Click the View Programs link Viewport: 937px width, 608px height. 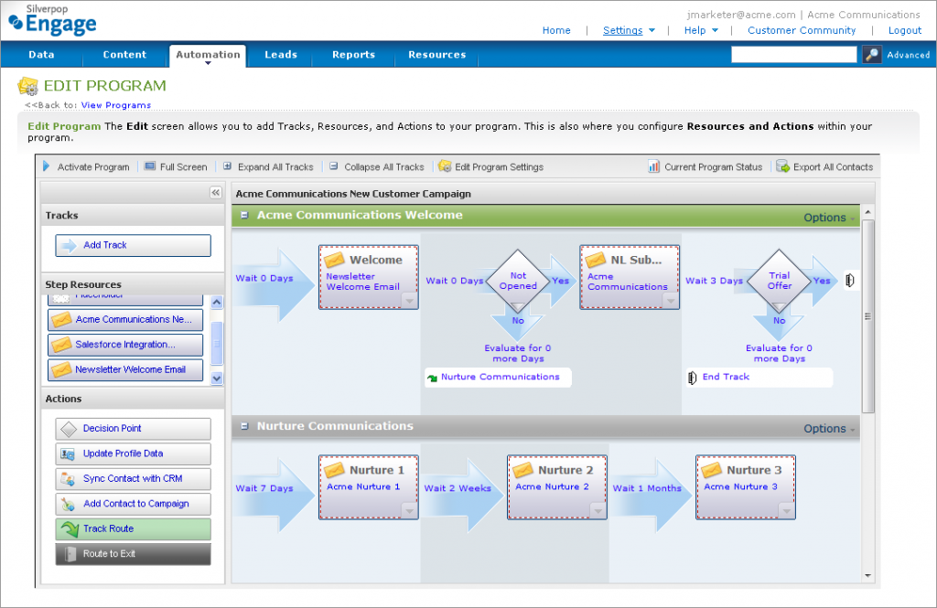pos(115,105)
